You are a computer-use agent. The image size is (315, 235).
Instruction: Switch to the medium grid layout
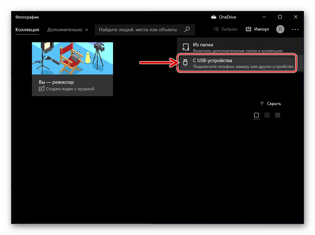tap(267, 115)
